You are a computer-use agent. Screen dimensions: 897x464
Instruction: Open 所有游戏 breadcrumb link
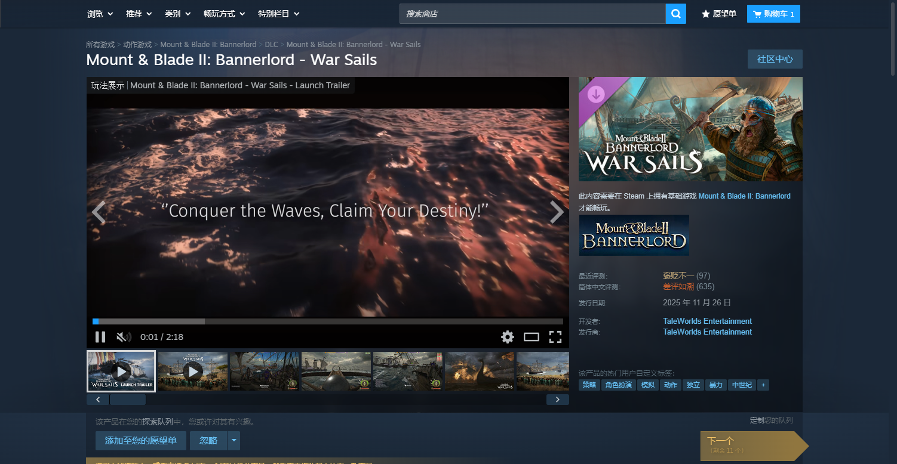[100, 45]
